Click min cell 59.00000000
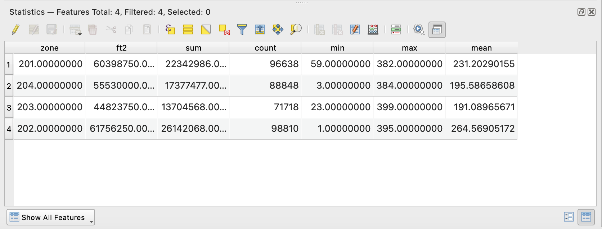Image resolution: width=602 pixels, height=229 pixels. (337, 64)
